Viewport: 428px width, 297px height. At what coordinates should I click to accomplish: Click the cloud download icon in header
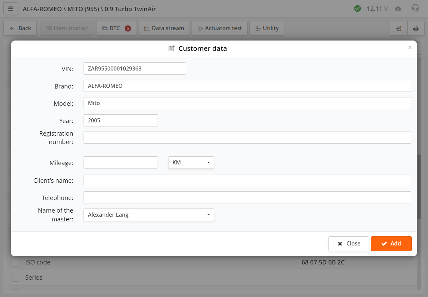(398, 8)
